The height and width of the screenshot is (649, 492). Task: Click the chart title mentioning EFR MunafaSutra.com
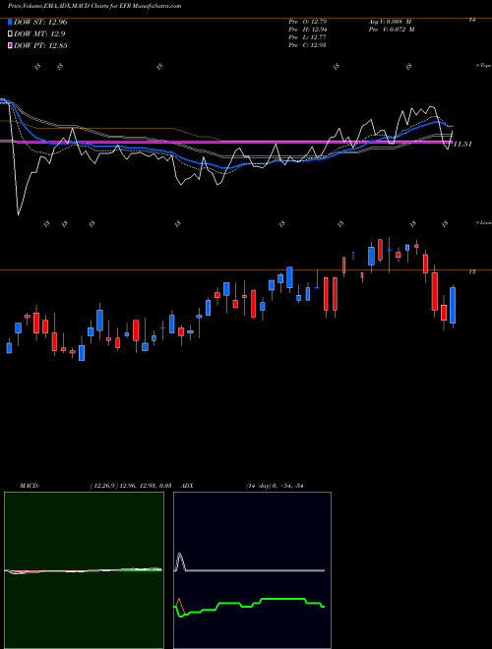[x=94, y=6]
